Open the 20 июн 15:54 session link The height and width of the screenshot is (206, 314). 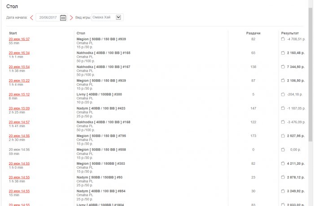[x=19, y=67]
